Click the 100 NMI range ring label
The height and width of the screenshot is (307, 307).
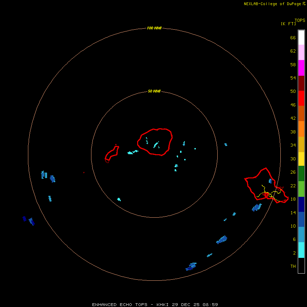click(x=154, y=28)
